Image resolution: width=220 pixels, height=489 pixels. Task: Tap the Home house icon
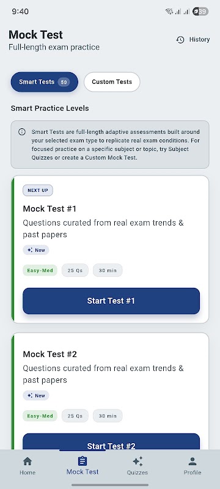pos(28,461)
